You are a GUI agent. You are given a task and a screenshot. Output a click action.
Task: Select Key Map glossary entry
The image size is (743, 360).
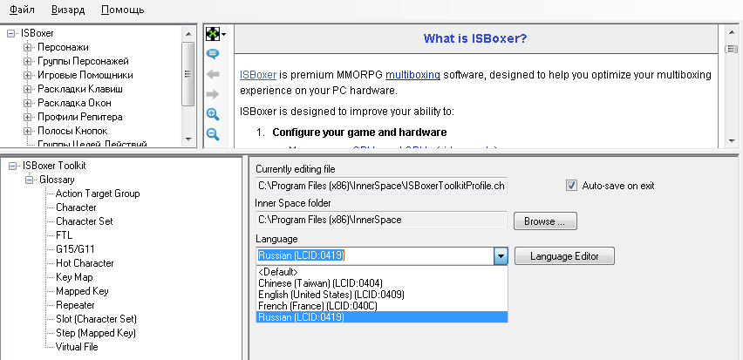[74, 277]
